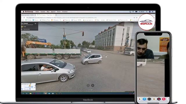Click the Автошкола Форсаж logo badge
186x104 pixels.
tap(146, 22)
